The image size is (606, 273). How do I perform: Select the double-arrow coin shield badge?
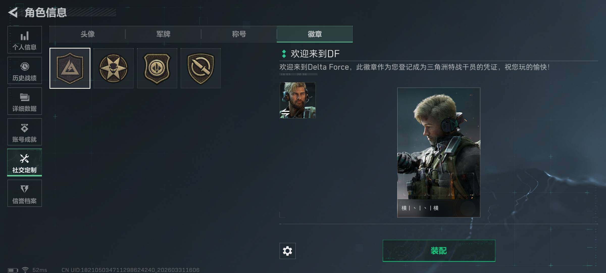[157, 68]
